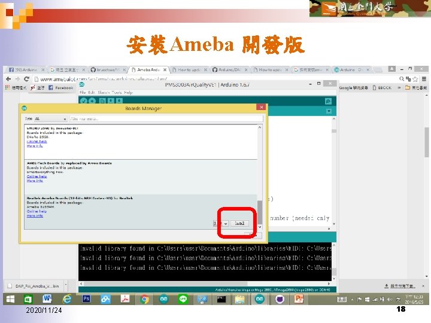Click Install for Realtek Ameba Boards
Screen dimensions: 431x323
pyautogui.click(x=239, y=223)
